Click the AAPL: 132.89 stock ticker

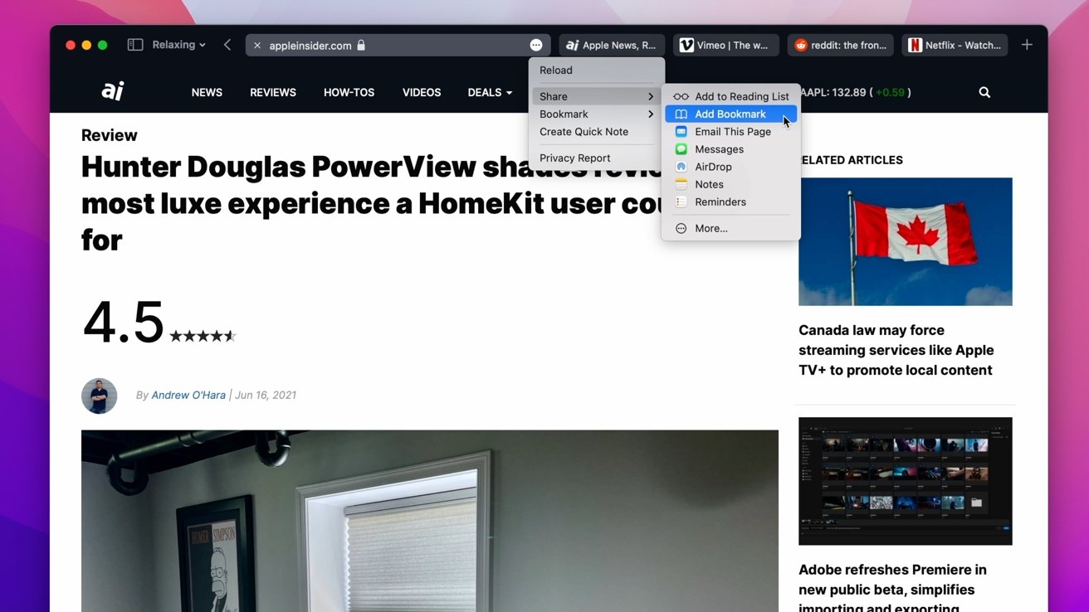856,92
